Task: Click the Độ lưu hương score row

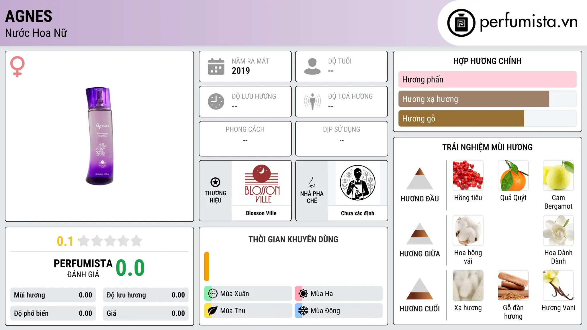Action: (146, 295)
